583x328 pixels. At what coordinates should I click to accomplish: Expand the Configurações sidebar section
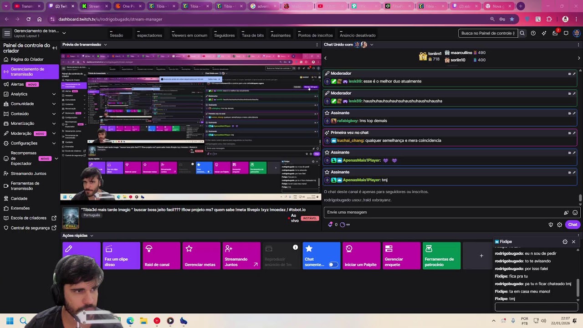coord(54,143)
